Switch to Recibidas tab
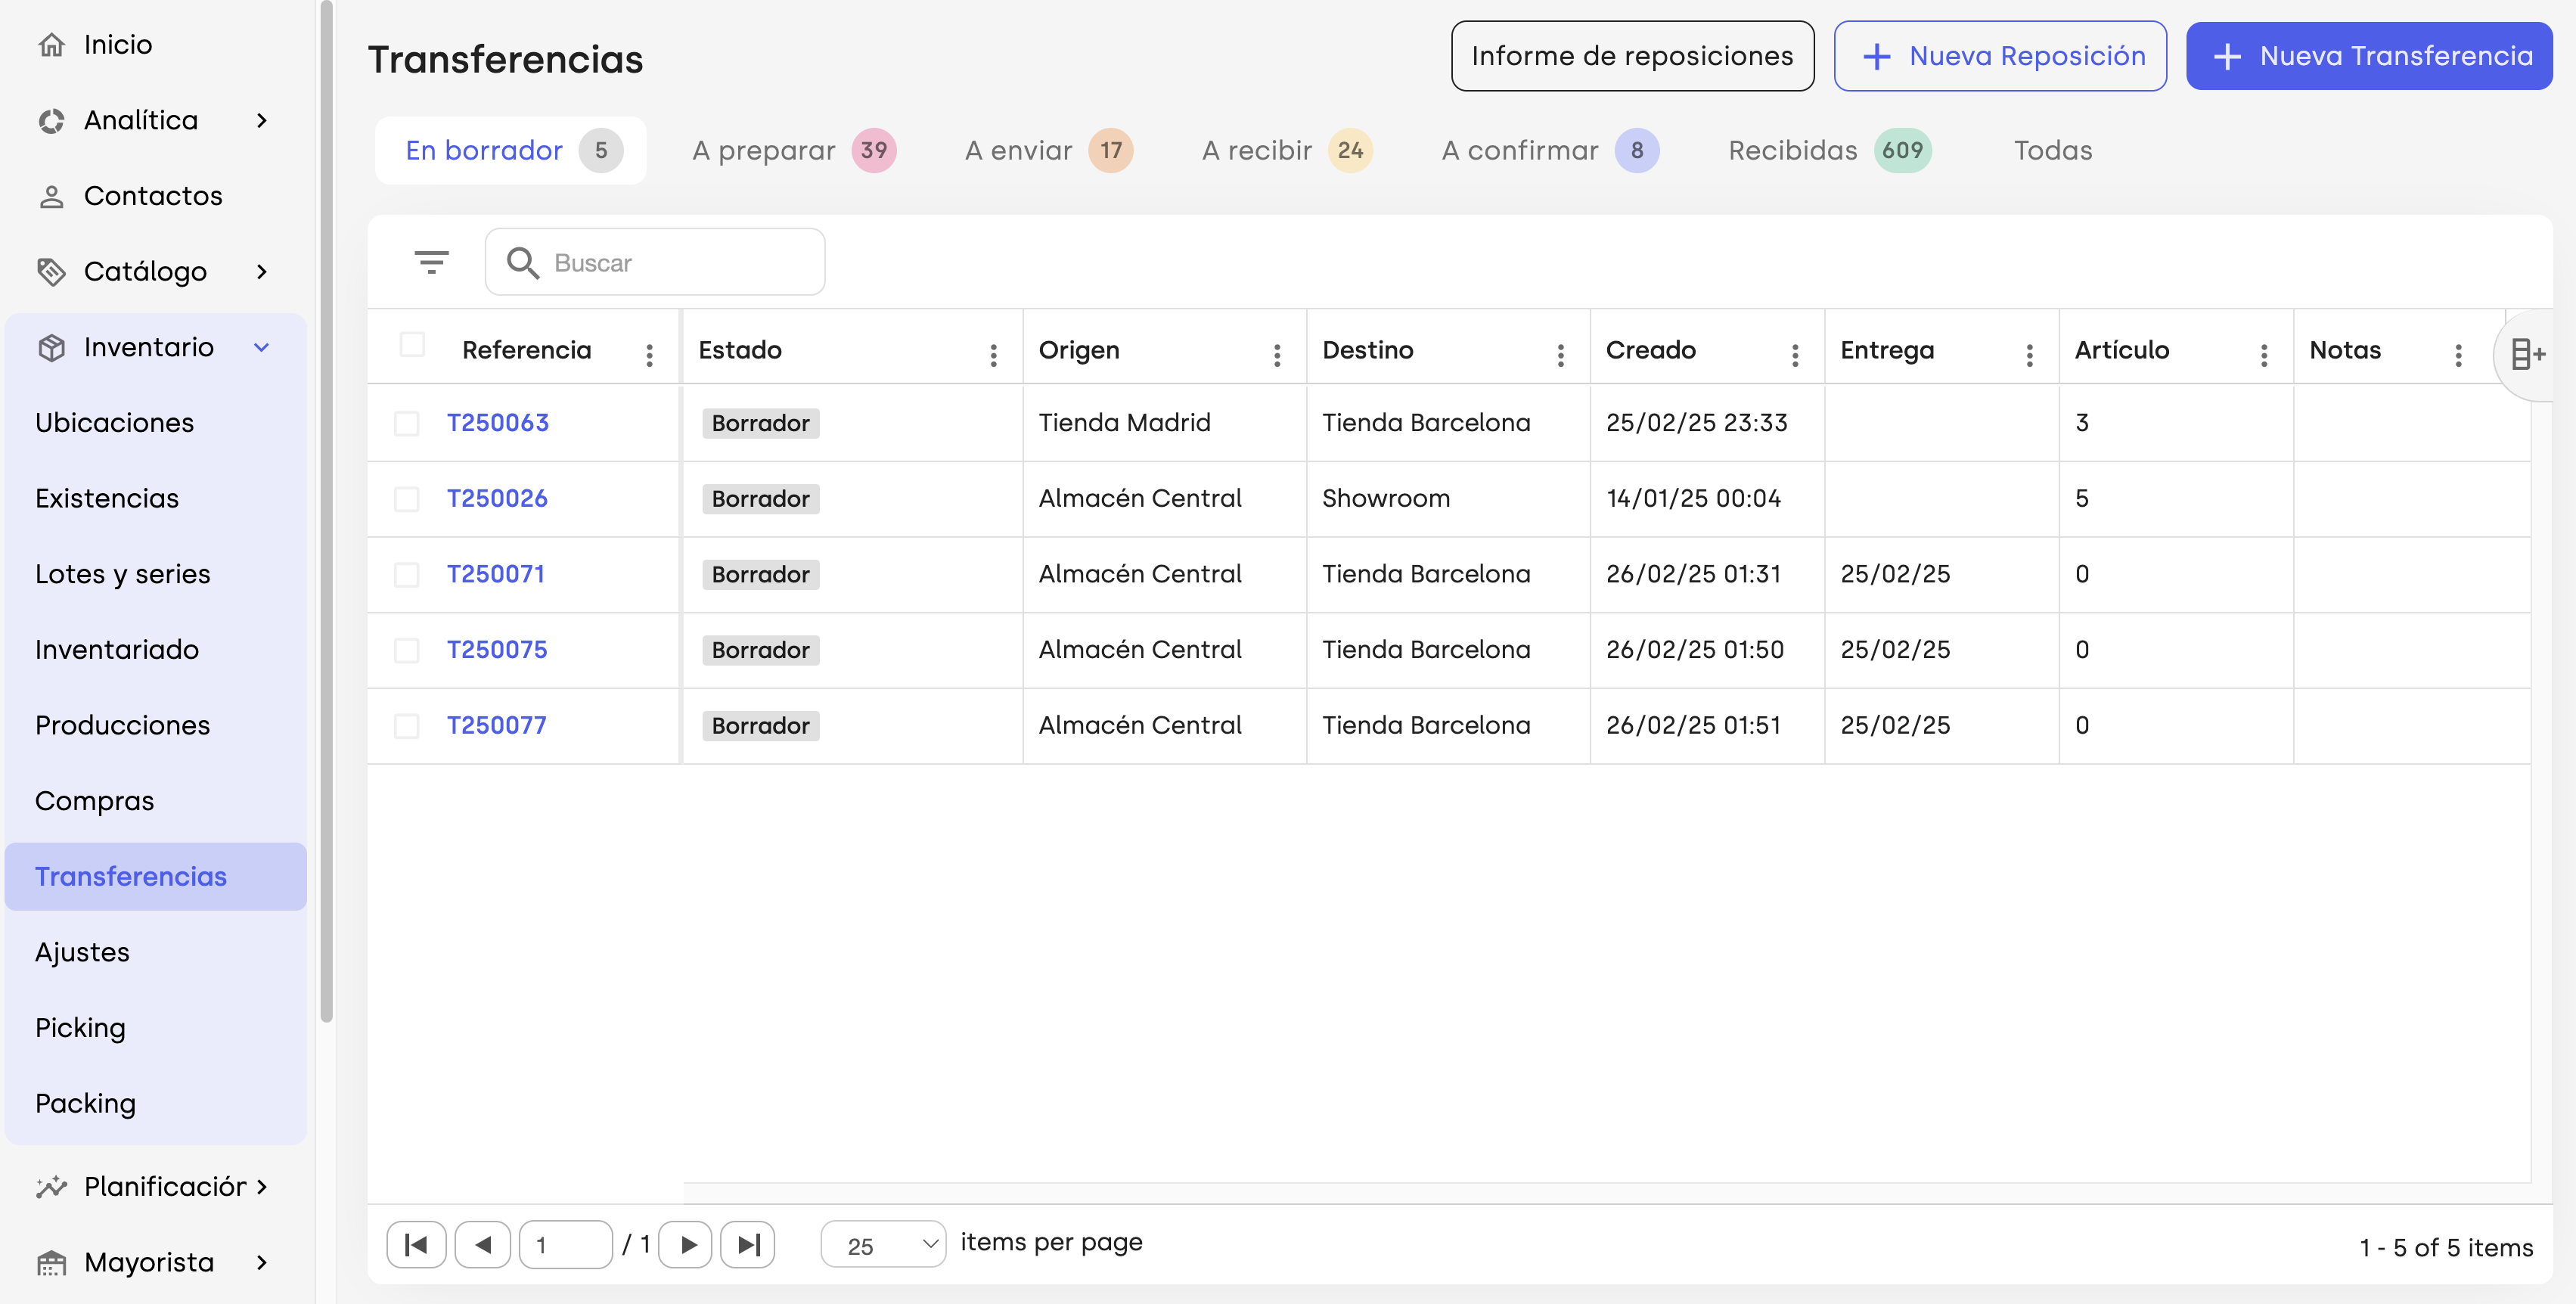 point(1830,151)
